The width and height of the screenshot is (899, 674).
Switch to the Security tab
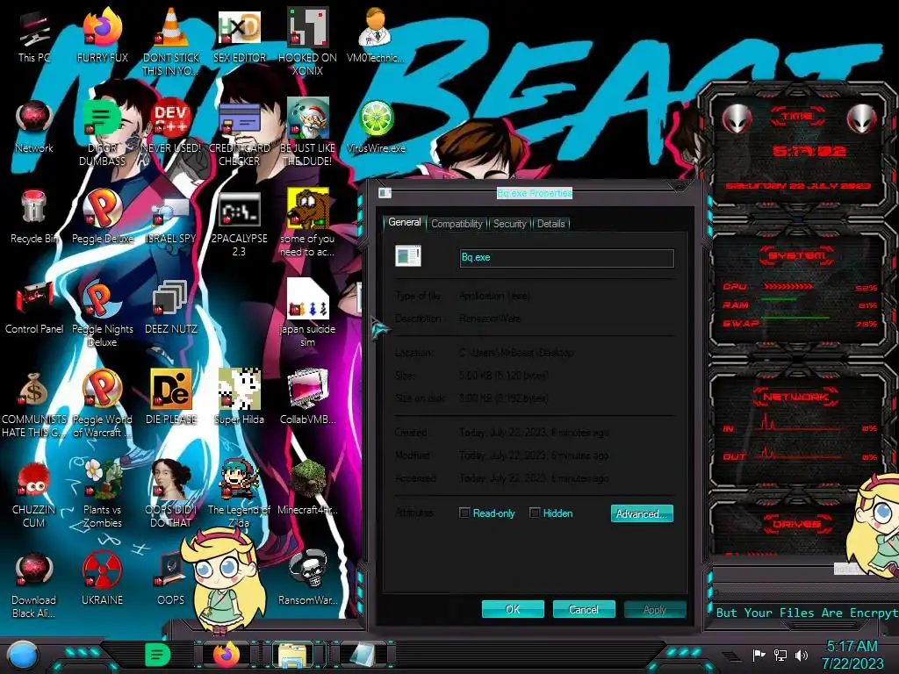pos(510,224)
